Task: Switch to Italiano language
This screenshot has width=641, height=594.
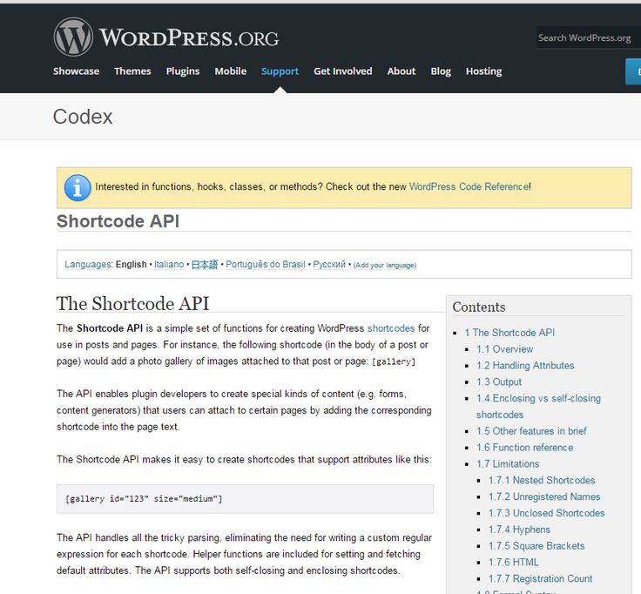Action: [169, 265]
